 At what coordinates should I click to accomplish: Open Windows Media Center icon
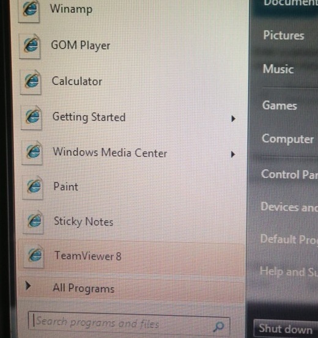click(x=33, y=152)
